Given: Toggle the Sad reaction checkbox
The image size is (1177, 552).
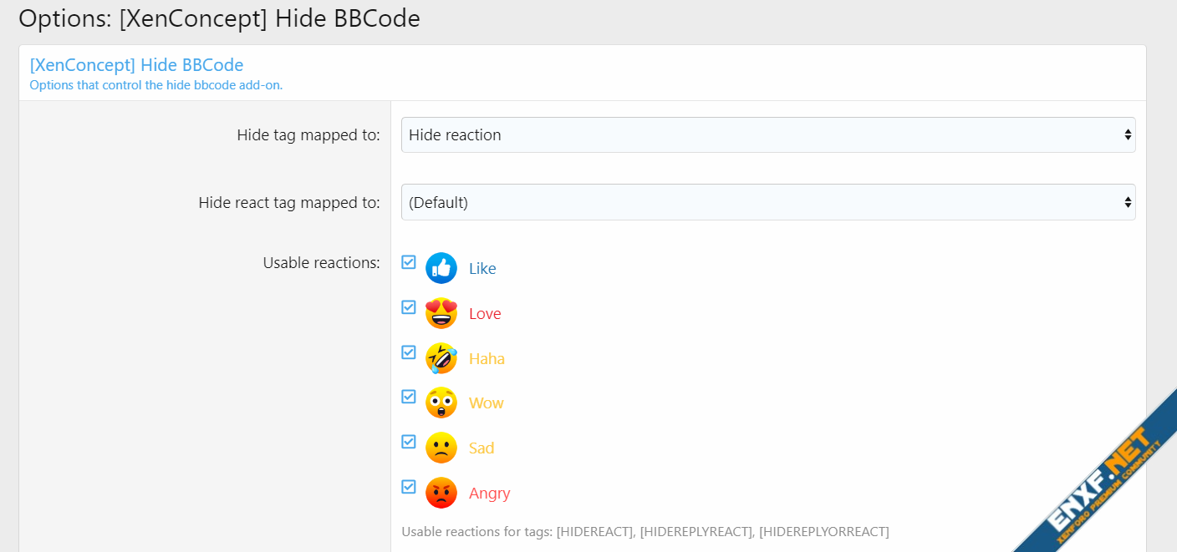Looking at the screenshot, I should (409, 442).
